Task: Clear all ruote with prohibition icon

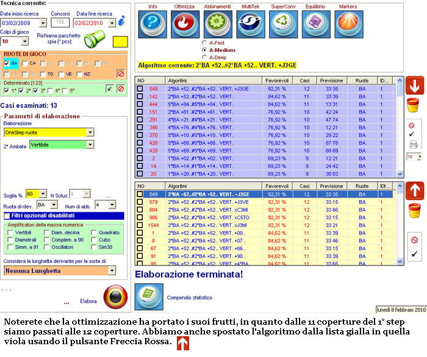Action: click(x=121, y=74)
